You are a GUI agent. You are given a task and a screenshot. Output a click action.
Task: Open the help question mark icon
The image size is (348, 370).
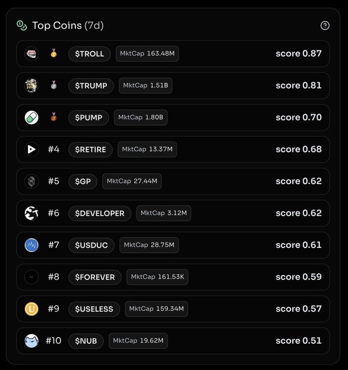pos(325,25)
